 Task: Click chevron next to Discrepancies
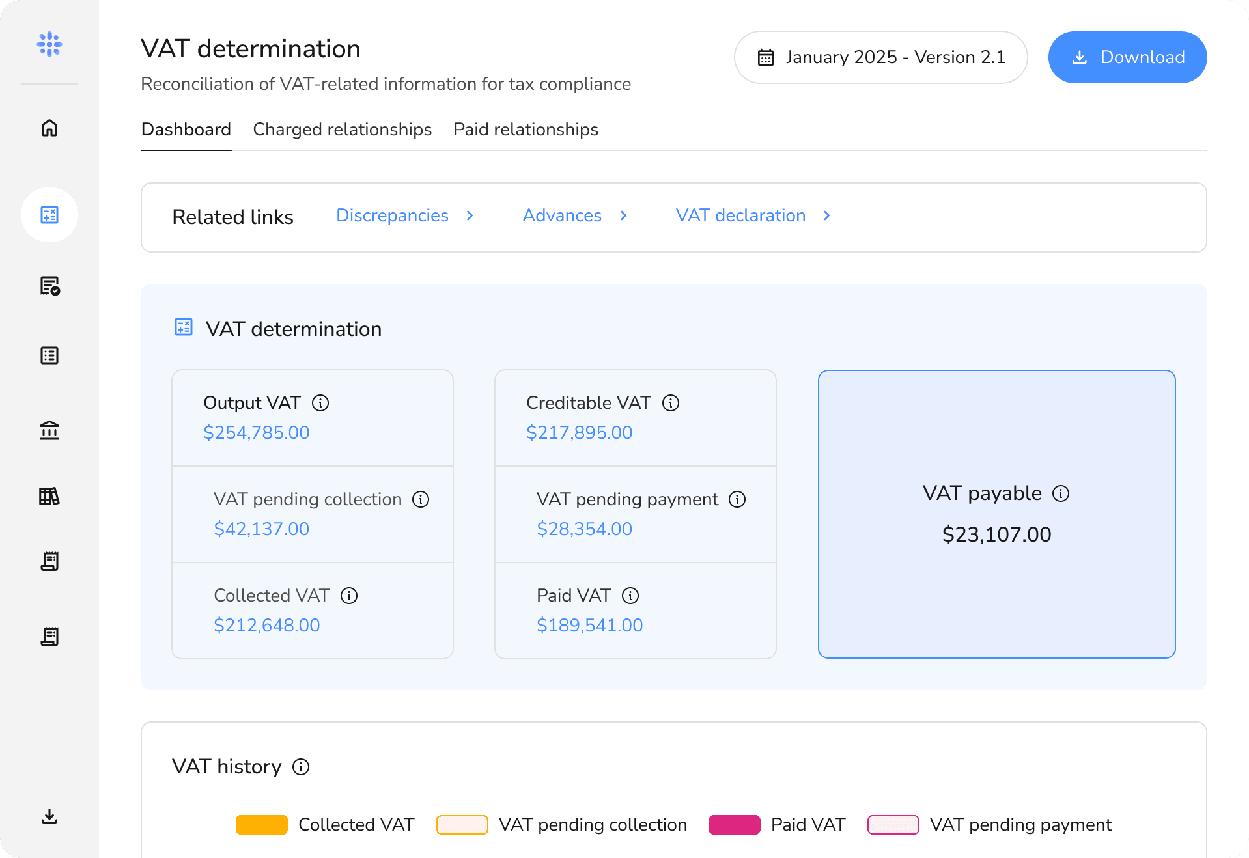pos(470,215)
